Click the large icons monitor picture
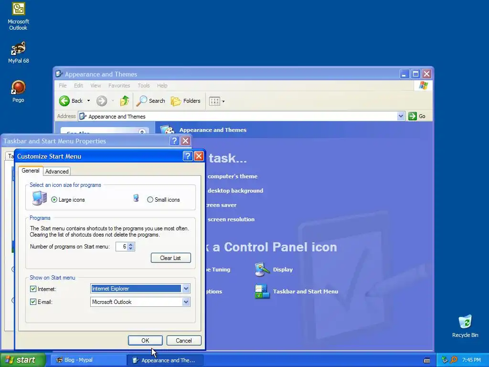Image resolution: width=489 pixels, height=367 pixels. pyautogui.click(x=40, y=198)
